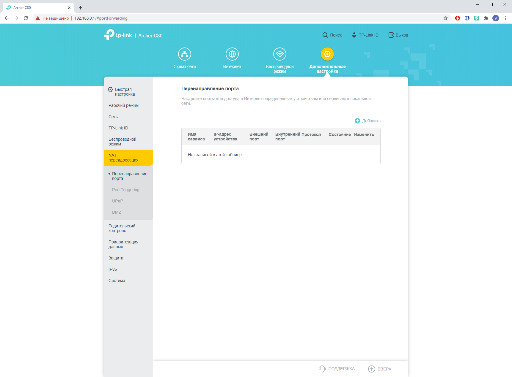512x377 pixels.
Task: Select the DMZ submenu item
Action: (x=117, y=212)
